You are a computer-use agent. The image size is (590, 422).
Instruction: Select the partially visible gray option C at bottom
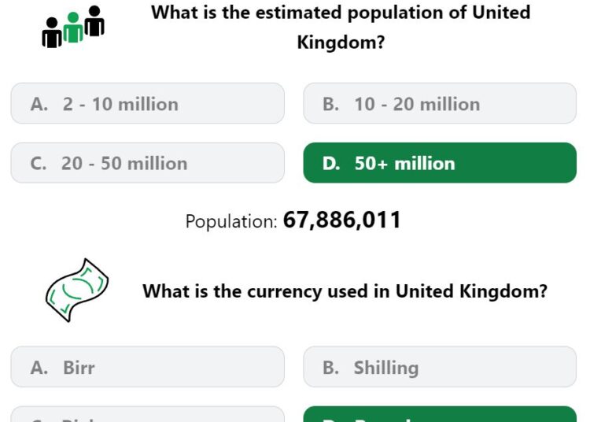(x=148, y=414)
